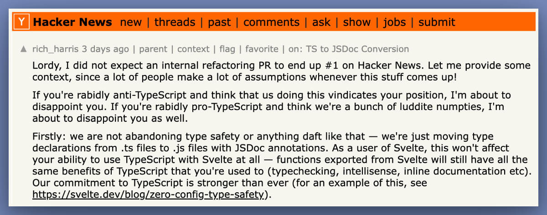The height and width of the screenshot is (215, 547).
Task: Click the submit link in the header
Action: 437,22
